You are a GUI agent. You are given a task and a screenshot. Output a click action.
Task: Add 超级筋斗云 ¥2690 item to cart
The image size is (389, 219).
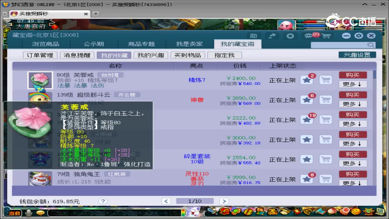coord(326,100)
